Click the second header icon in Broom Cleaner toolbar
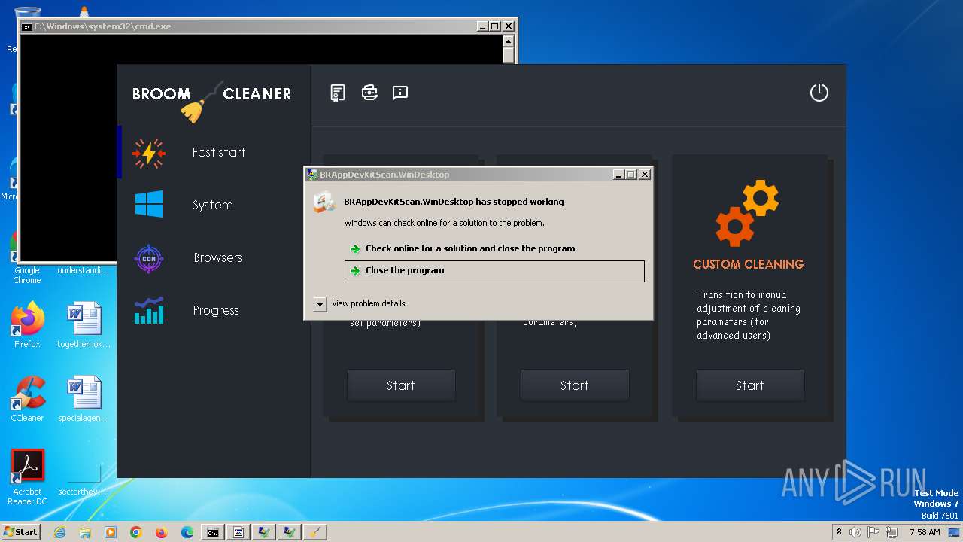The width and height of the screenshot is (963, 542). click(x=369, y=93)
